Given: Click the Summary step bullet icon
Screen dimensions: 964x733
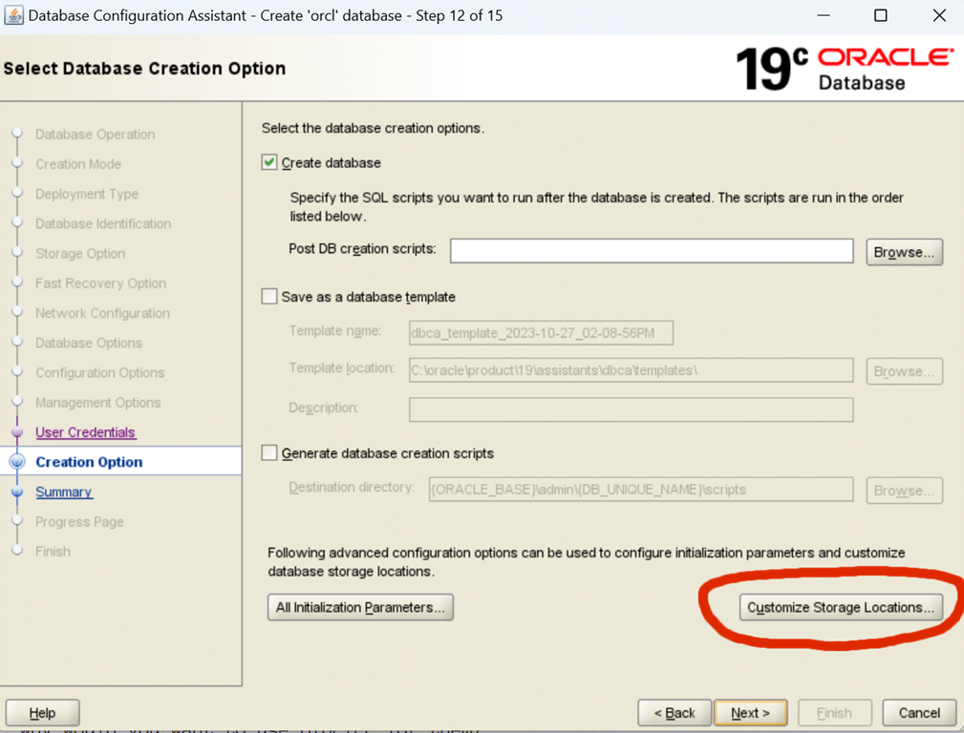Looking at the screenshot, I should point(17,492).
